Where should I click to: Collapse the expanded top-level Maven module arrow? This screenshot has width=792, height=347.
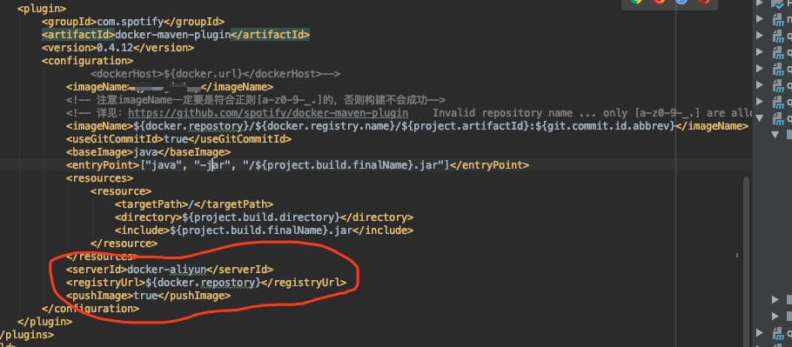pyautogui.click(x=760, y=119)
